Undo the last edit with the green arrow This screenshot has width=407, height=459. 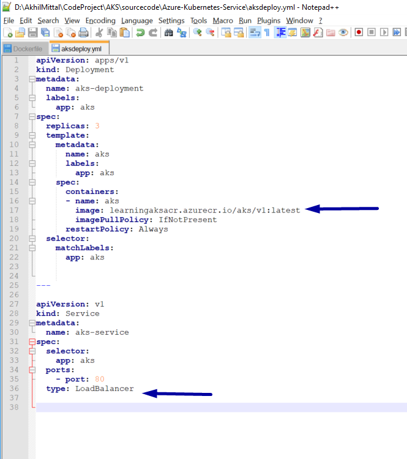point(140,32)
